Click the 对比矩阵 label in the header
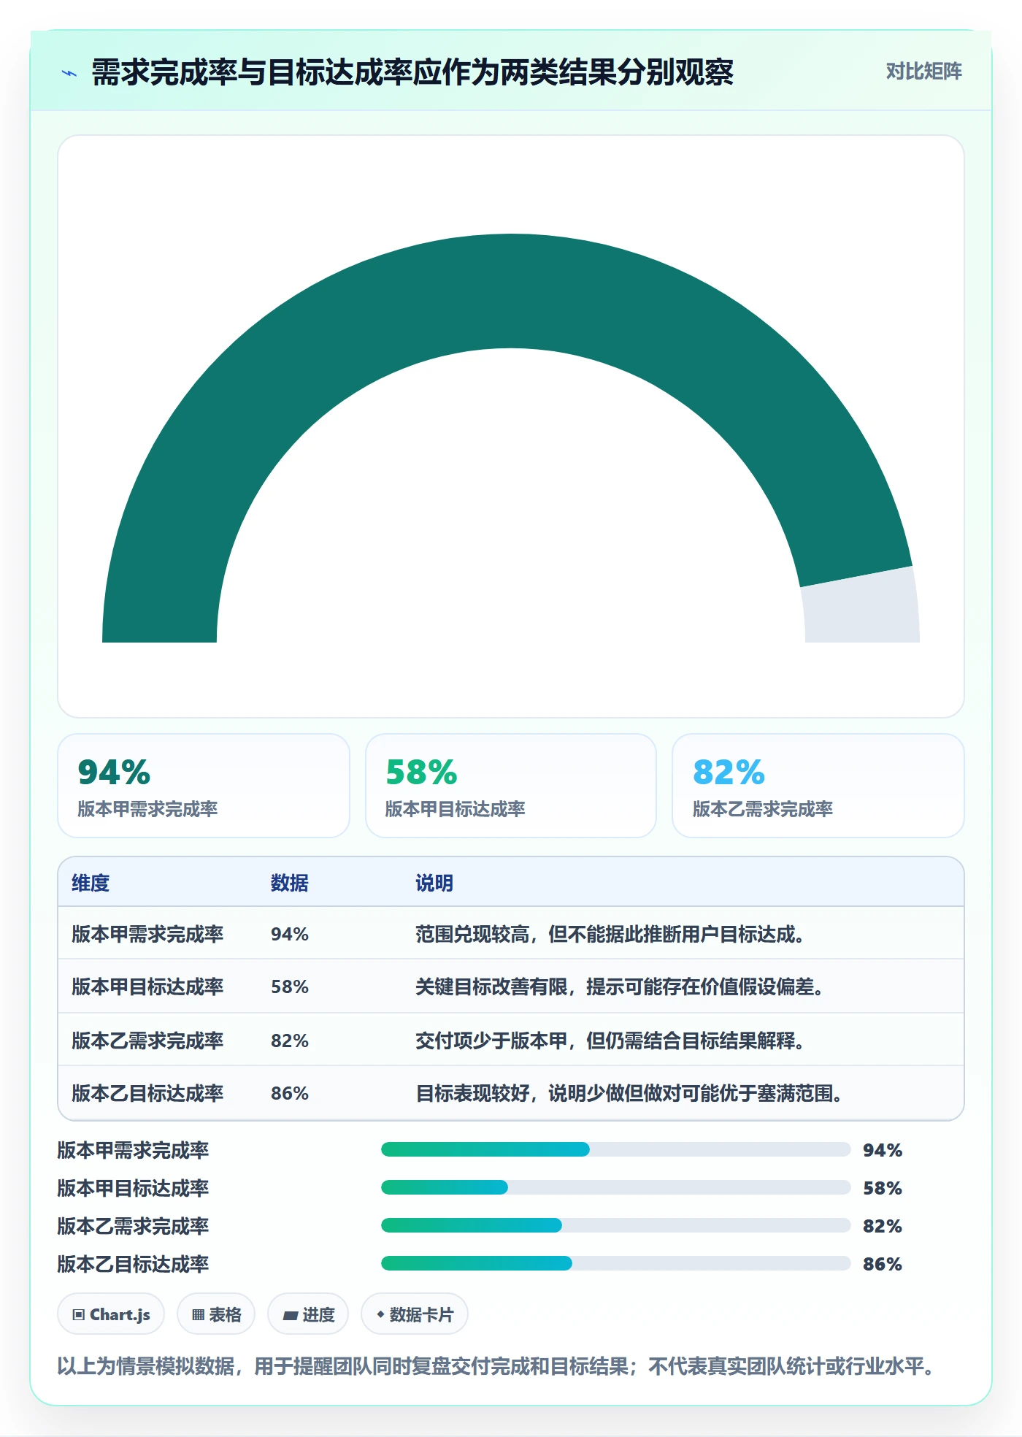The image size is (1022, 1437). 923,72
